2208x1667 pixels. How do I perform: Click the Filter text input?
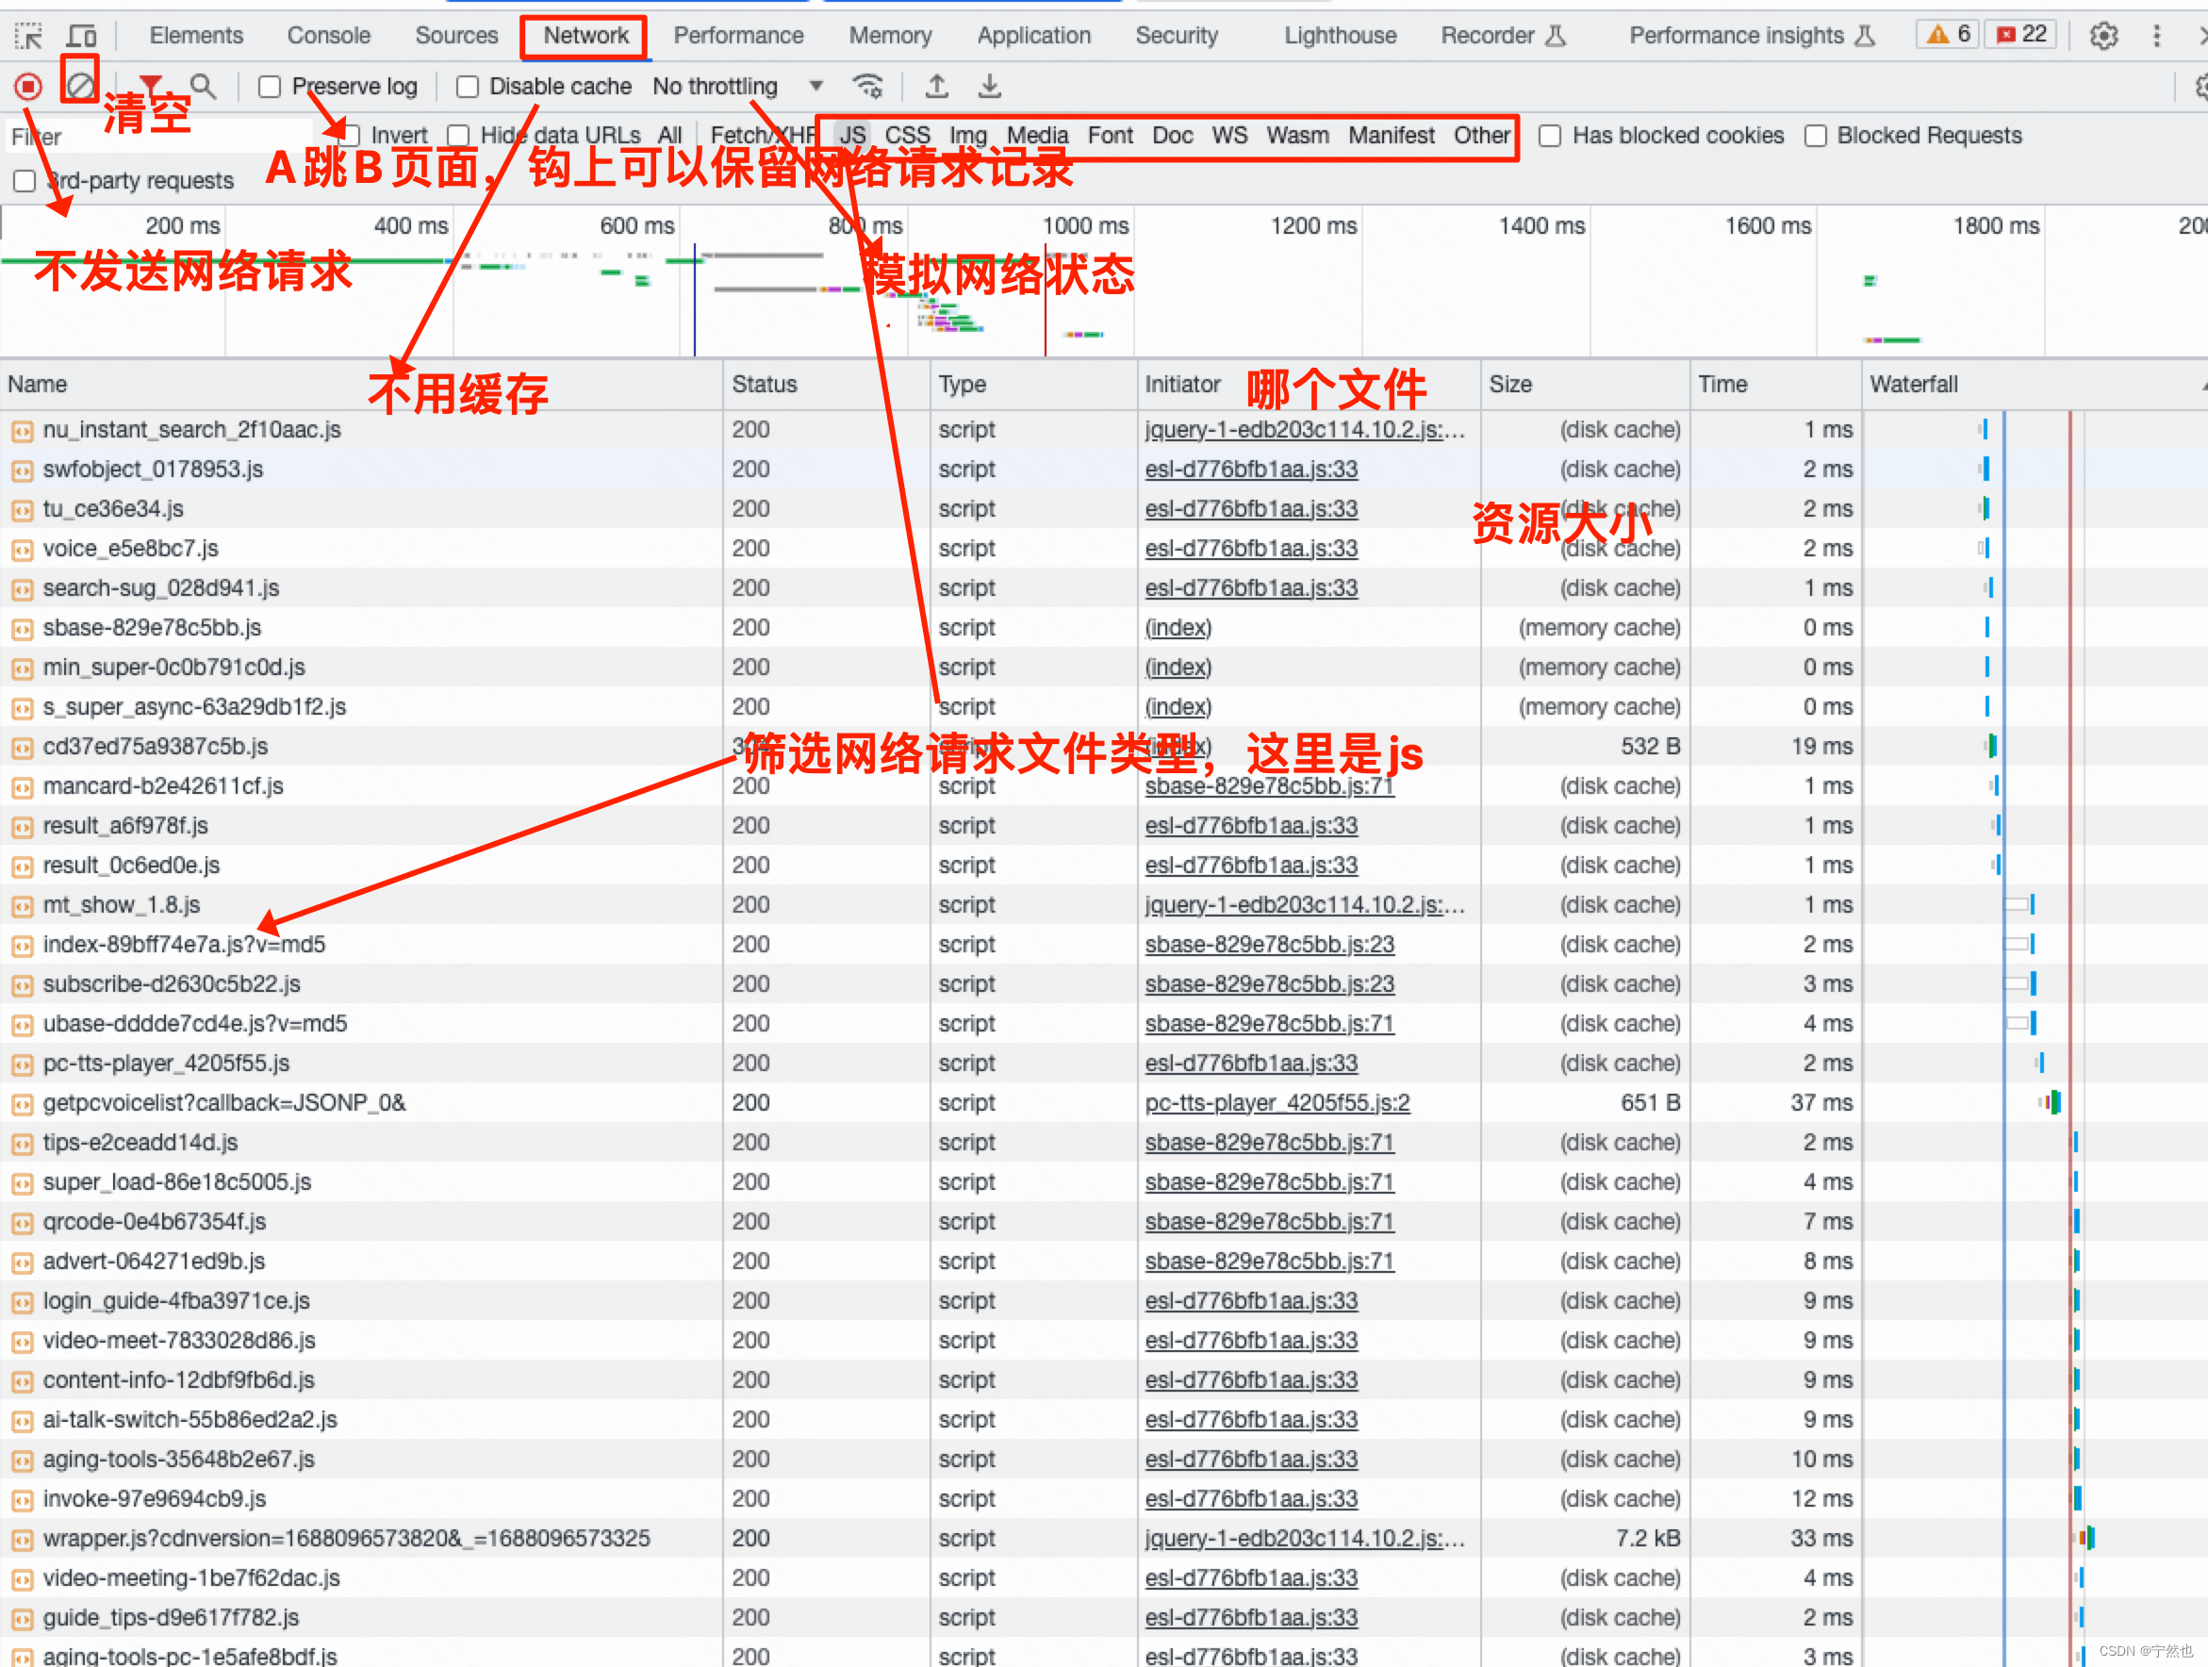pyautogui.click(x=159, y=136)
